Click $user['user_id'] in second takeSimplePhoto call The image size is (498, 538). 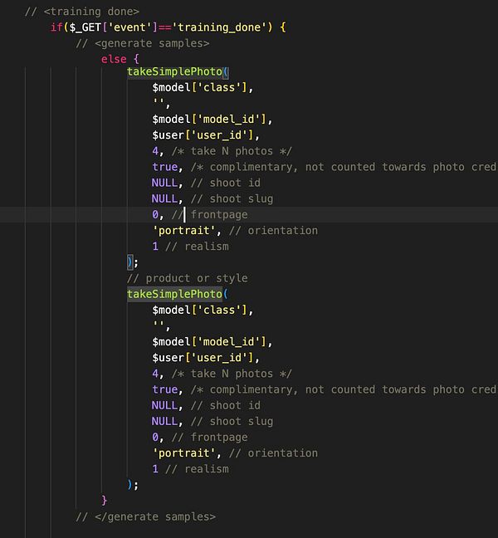[203, 358]
